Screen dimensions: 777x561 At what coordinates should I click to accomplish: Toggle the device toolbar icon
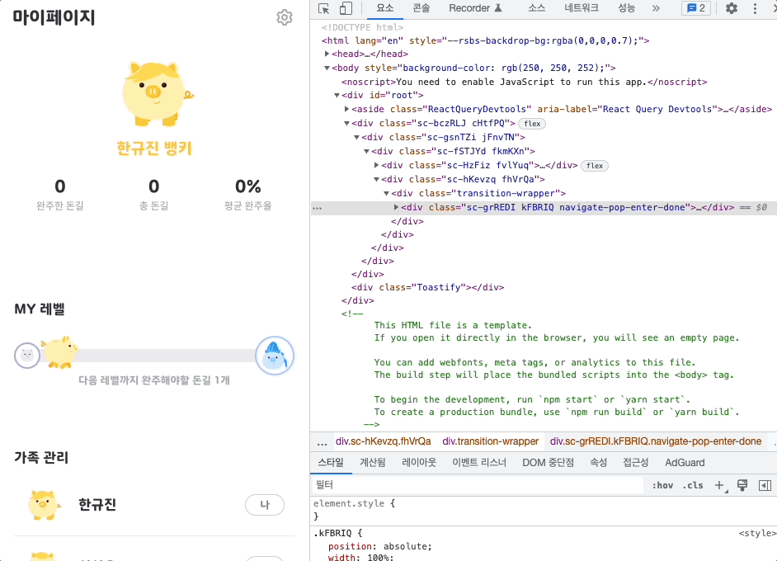[346, 8]
